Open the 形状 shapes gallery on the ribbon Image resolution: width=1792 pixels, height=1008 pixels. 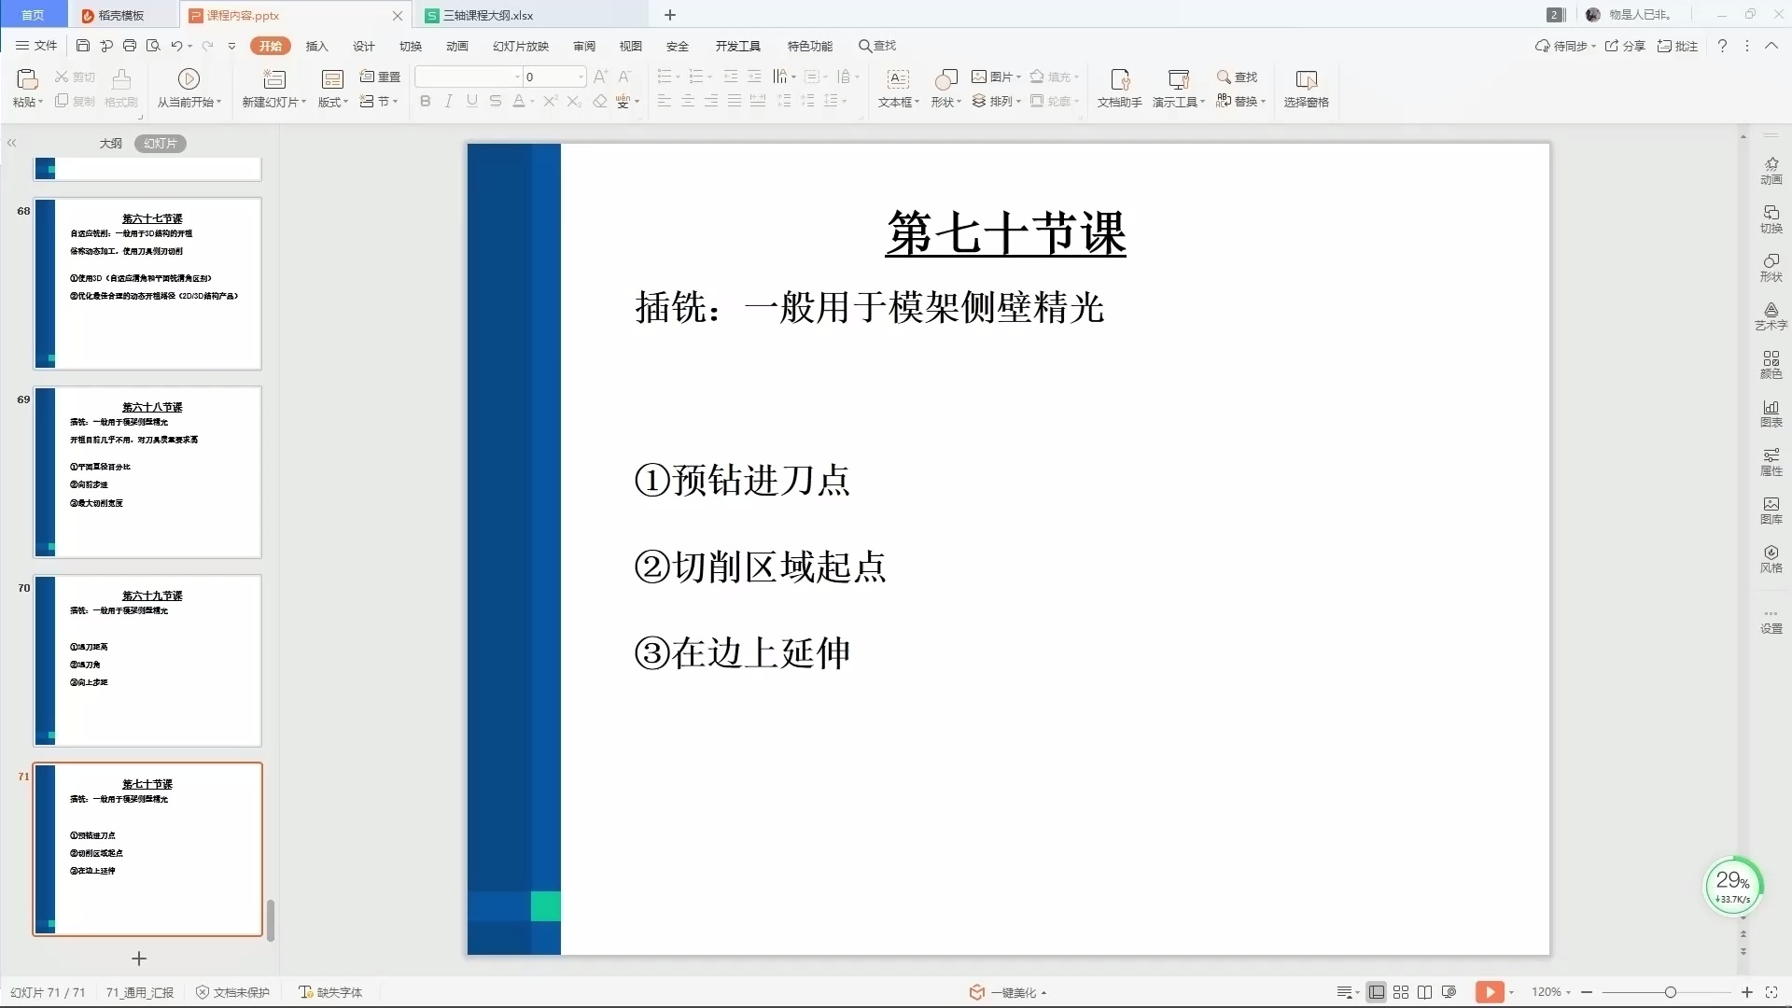(945, 89)
